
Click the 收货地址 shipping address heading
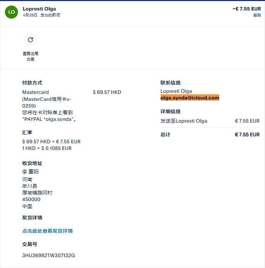[x=32, y=163]
